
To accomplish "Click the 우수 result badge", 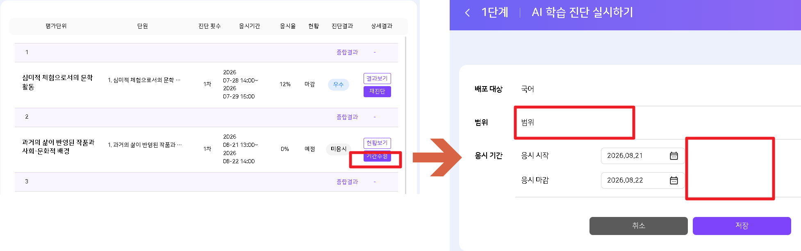I will click(338, 84).
